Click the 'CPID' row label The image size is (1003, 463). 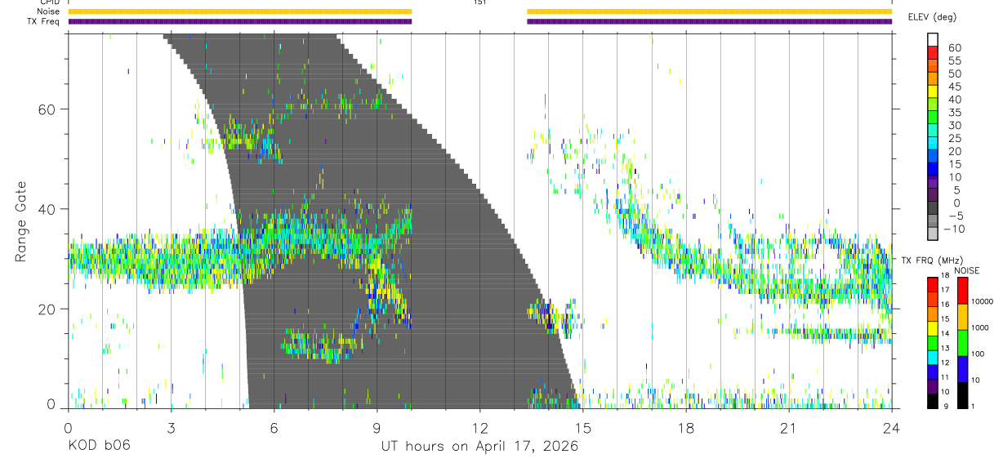[x=49, y=2]
